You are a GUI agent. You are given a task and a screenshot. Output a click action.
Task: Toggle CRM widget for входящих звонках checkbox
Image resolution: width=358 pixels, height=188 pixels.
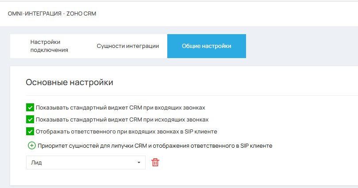coord(30,107)
